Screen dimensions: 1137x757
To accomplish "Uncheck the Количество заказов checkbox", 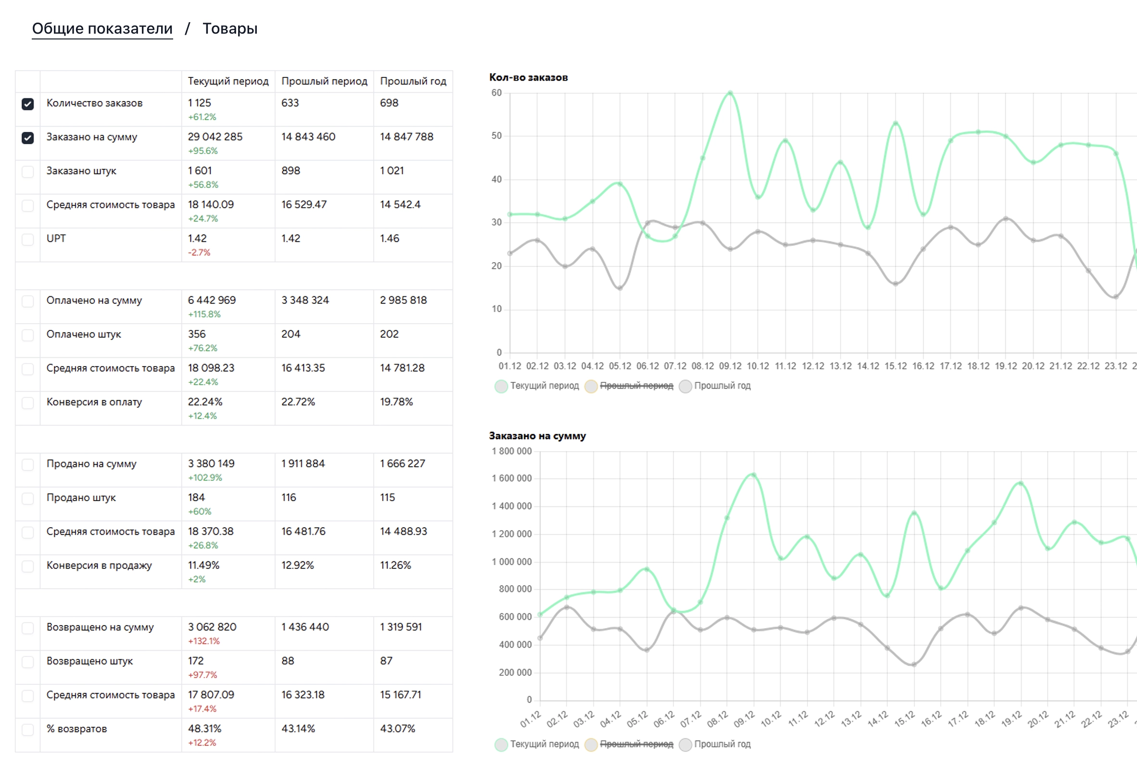I will (x=27, y=104).
